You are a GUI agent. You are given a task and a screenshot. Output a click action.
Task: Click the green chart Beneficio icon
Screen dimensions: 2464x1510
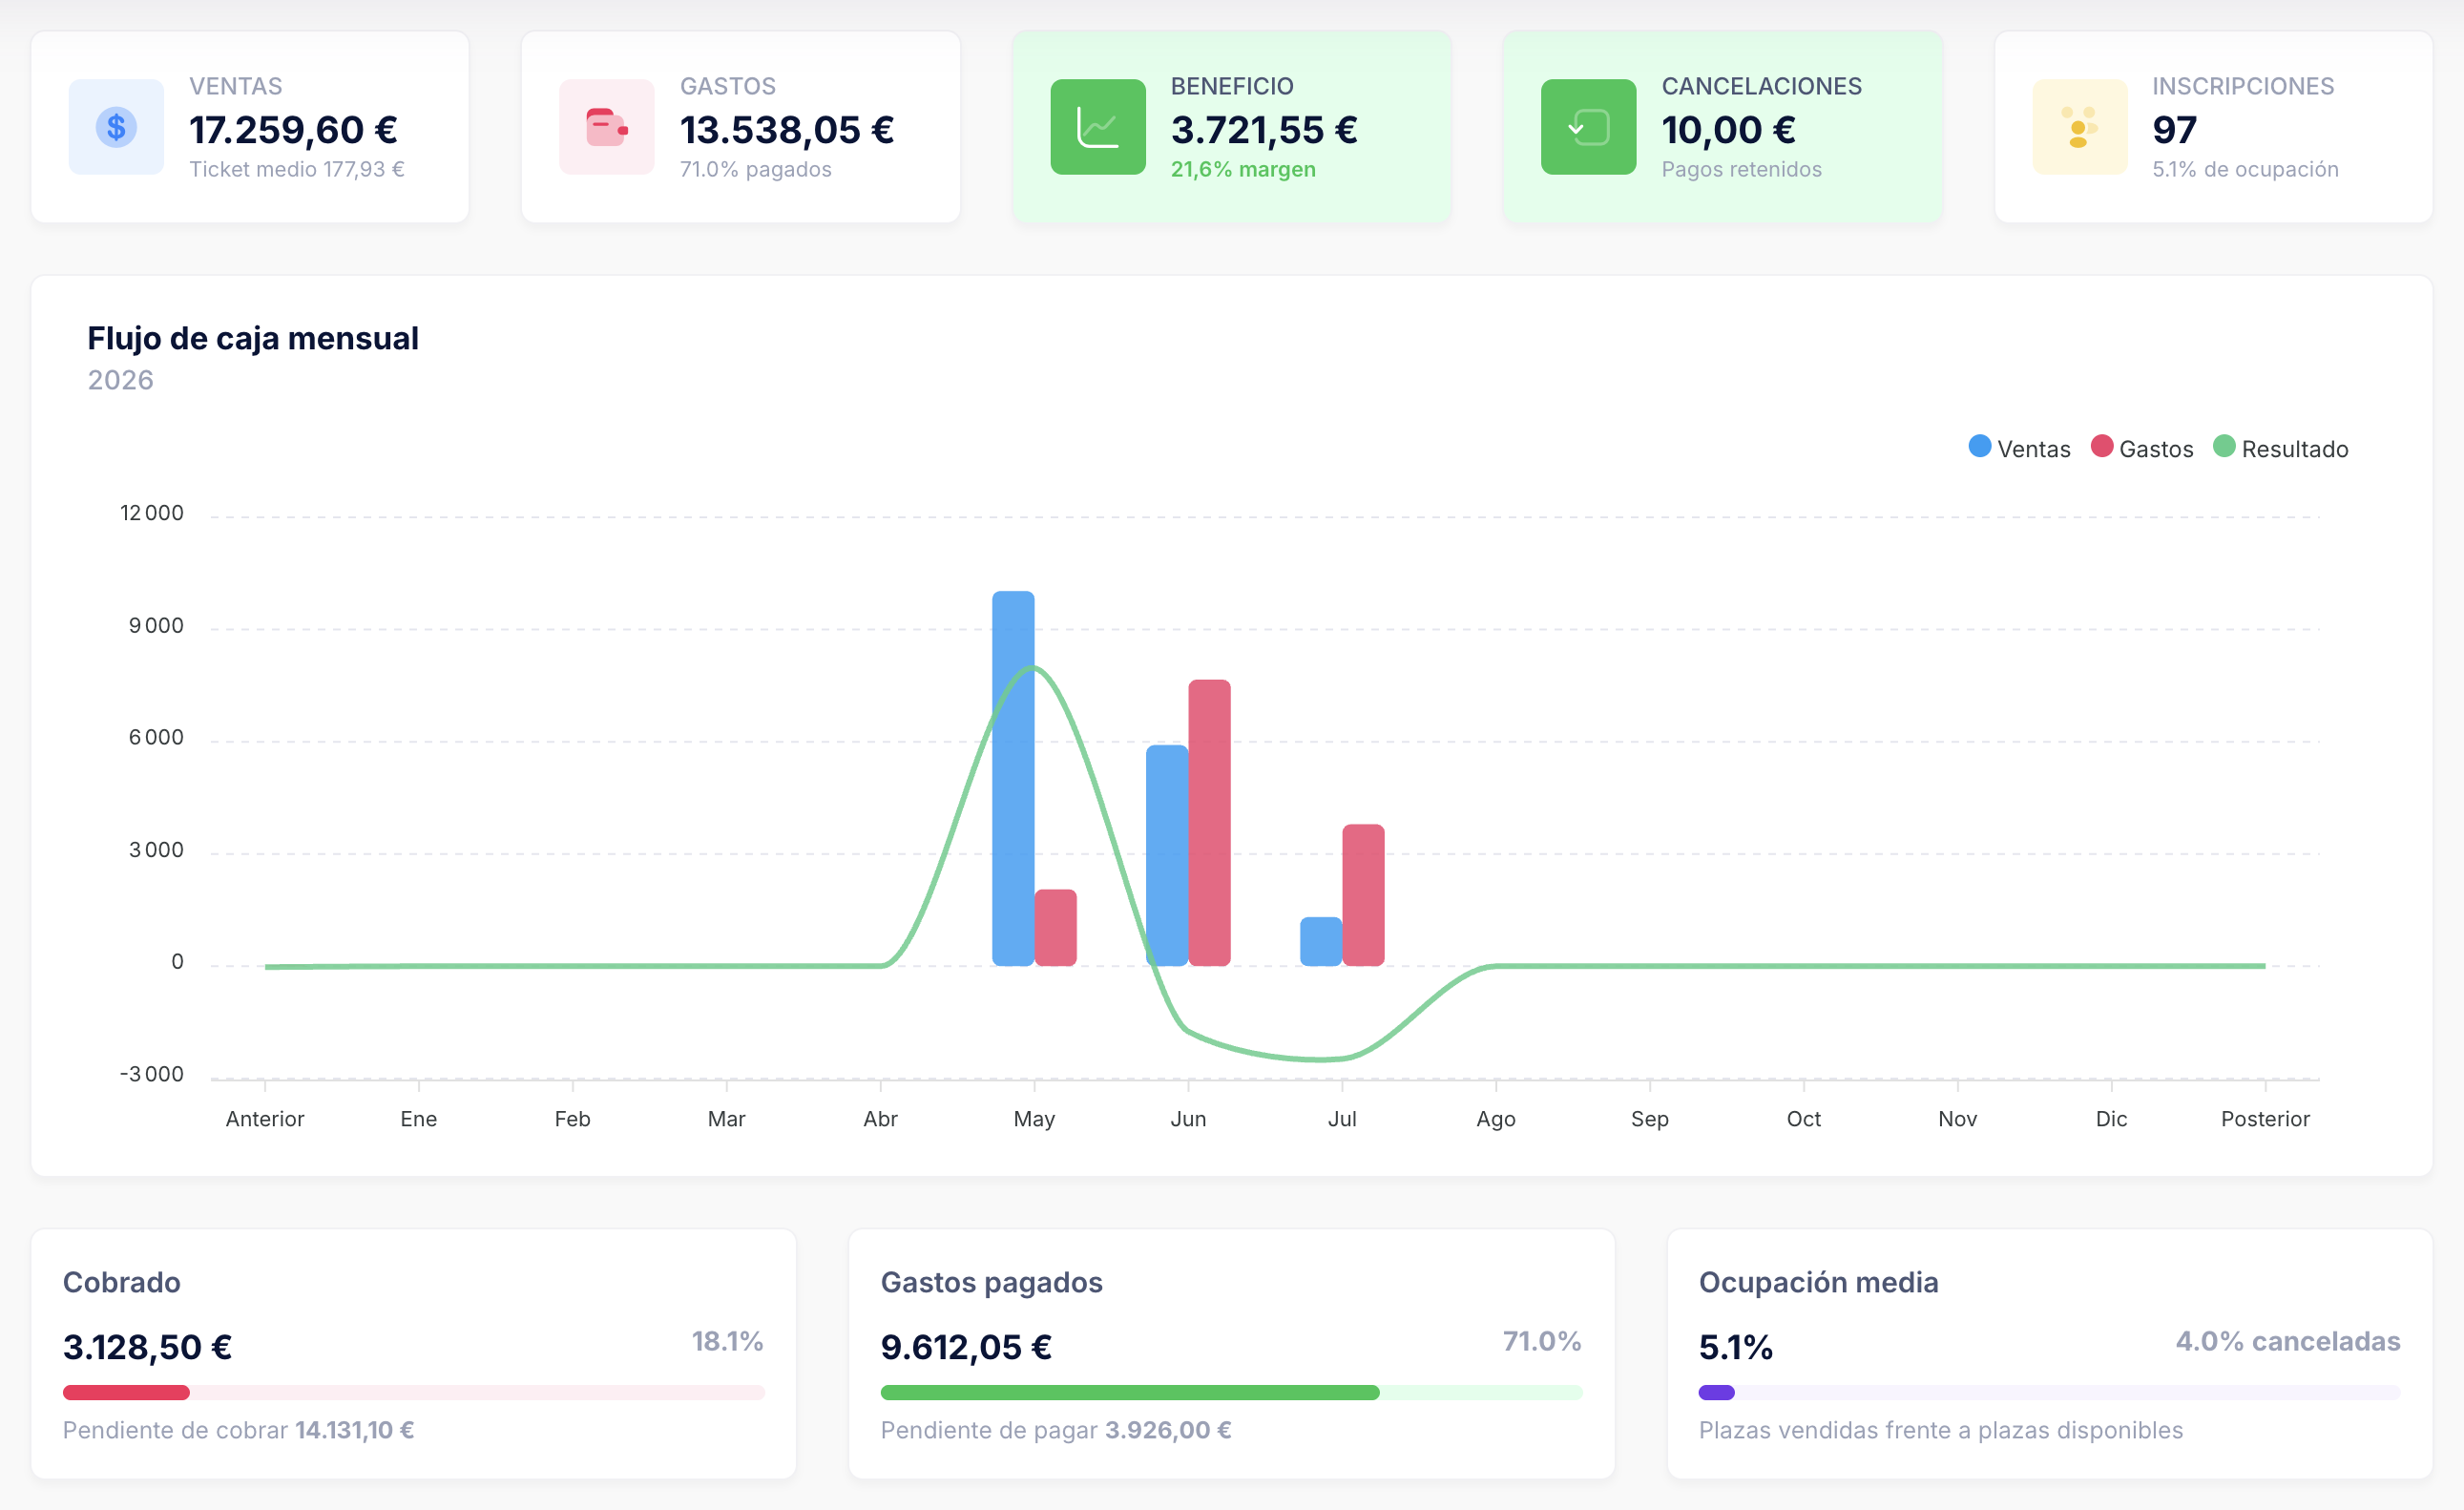(1098, 127)
